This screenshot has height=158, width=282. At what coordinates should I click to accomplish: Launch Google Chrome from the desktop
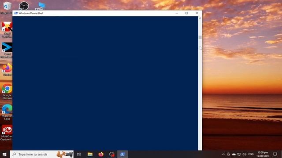[7, 92]
